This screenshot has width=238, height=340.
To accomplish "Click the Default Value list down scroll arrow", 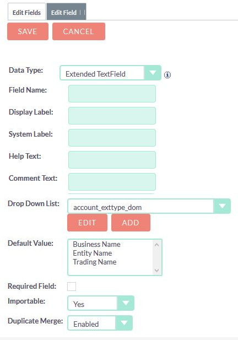I will tap(156, 270).
